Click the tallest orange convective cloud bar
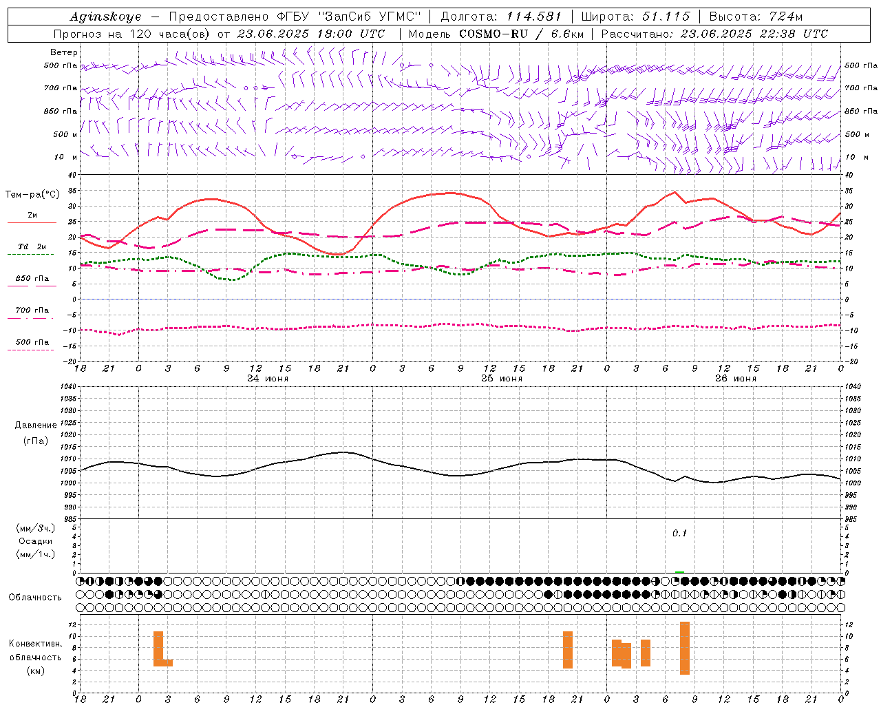 point(685,648)
